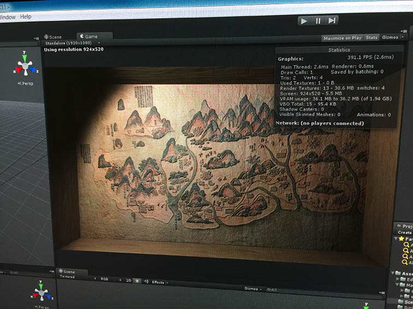Screen dimensions: 413x309
Task: Advance one frame with the Step button
Action: click(332, 20)
